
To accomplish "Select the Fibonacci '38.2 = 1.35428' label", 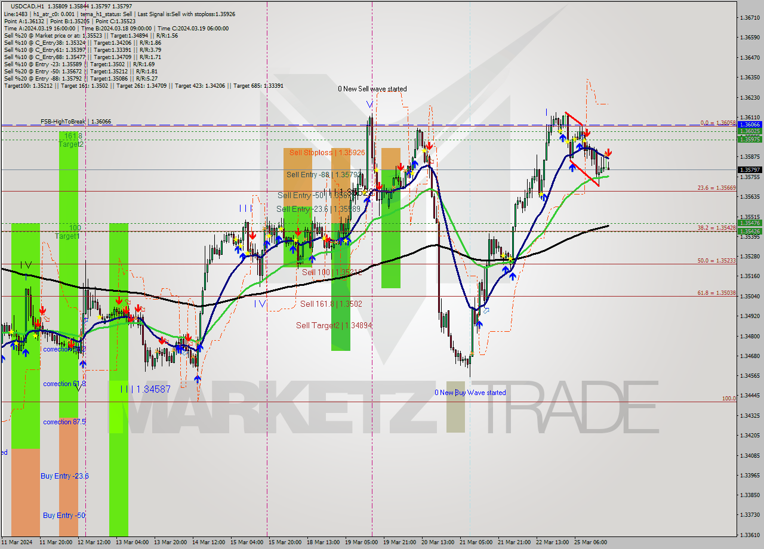I will (717, 228).
